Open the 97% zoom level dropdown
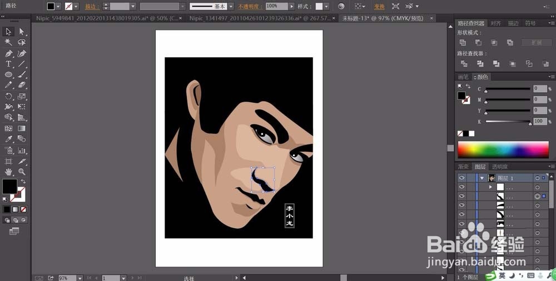Screen dimensions: 556x281 click(x=80, y=278)
